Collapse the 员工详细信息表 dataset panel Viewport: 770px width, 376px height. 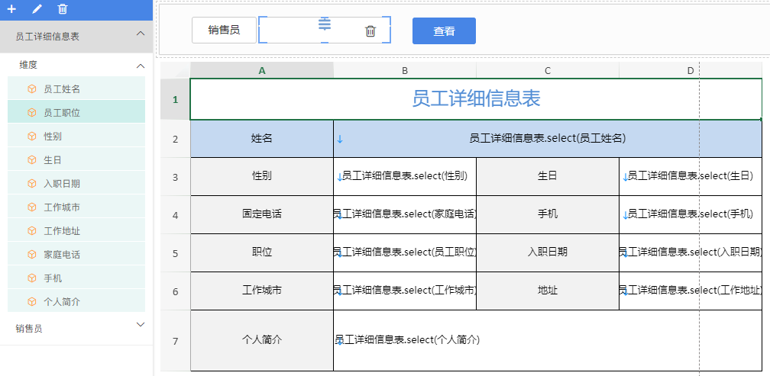[x=141, y=34]
